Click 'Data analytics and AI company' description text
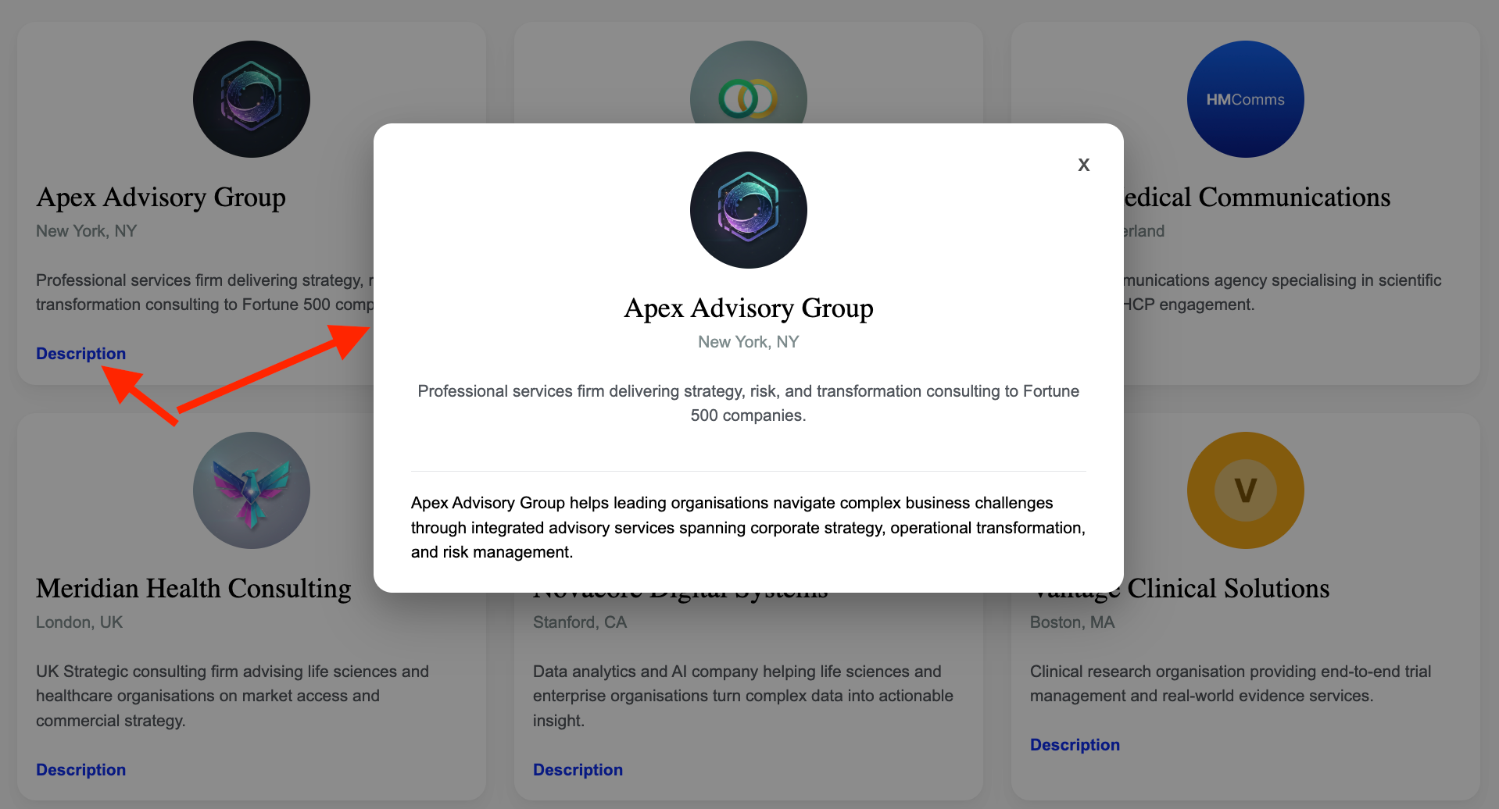Image resolution: width=1499 pixels, height=809 pixels. pos(743,696)
